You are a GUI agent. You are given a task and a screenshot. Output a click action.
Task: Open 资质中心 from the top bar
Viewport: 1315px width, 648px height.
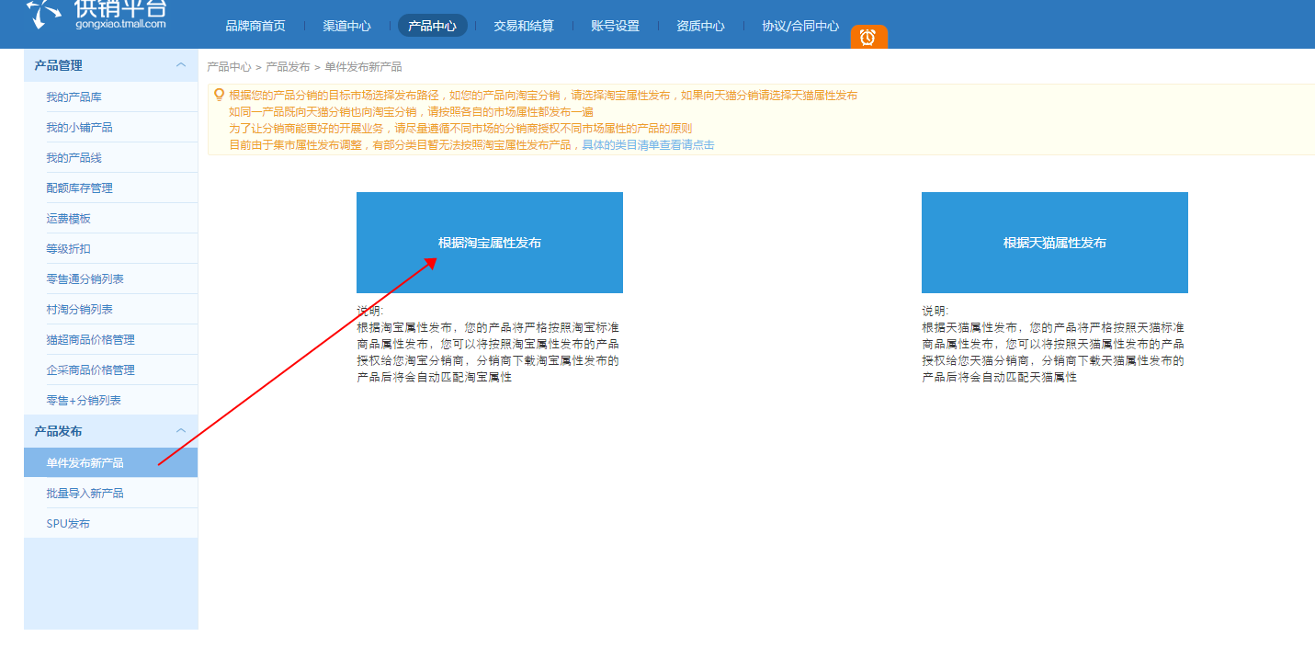click(x=700, y=26)
